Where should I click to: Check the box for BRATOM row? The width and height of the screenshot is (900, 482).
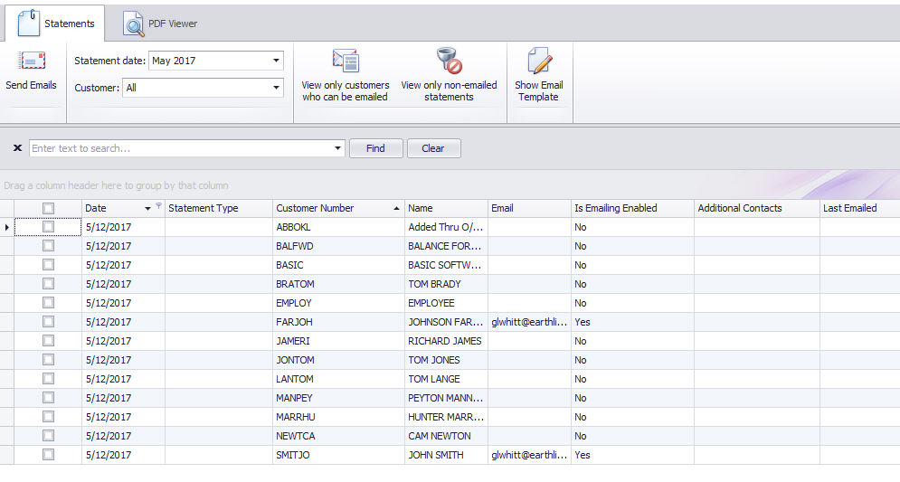point(48,283)
